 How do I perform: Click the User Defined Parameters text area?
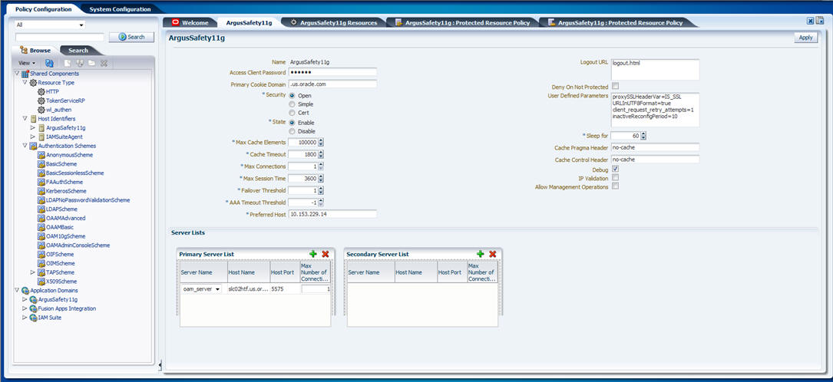(x=655, y=110)
